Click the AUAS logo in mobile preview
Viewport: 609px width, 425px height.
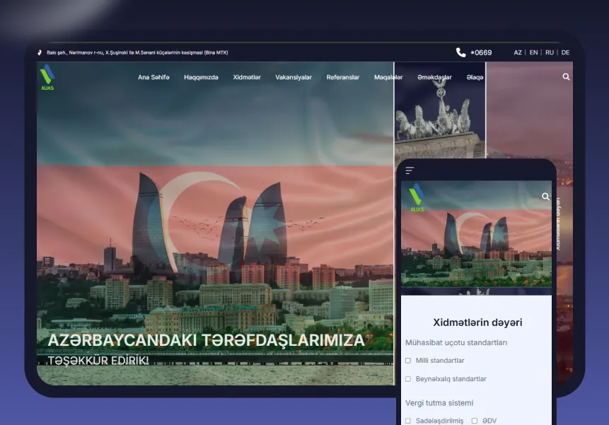click(x=417, y=197)
